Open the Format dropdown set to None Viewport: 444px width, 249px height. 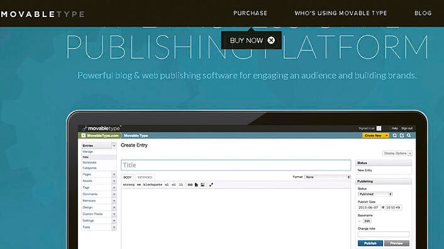click(328, 177)
